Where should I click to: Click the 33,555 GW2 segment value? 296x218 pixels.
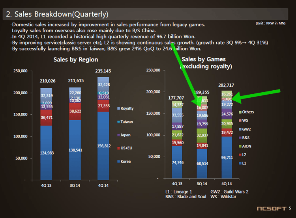[178, 115]
